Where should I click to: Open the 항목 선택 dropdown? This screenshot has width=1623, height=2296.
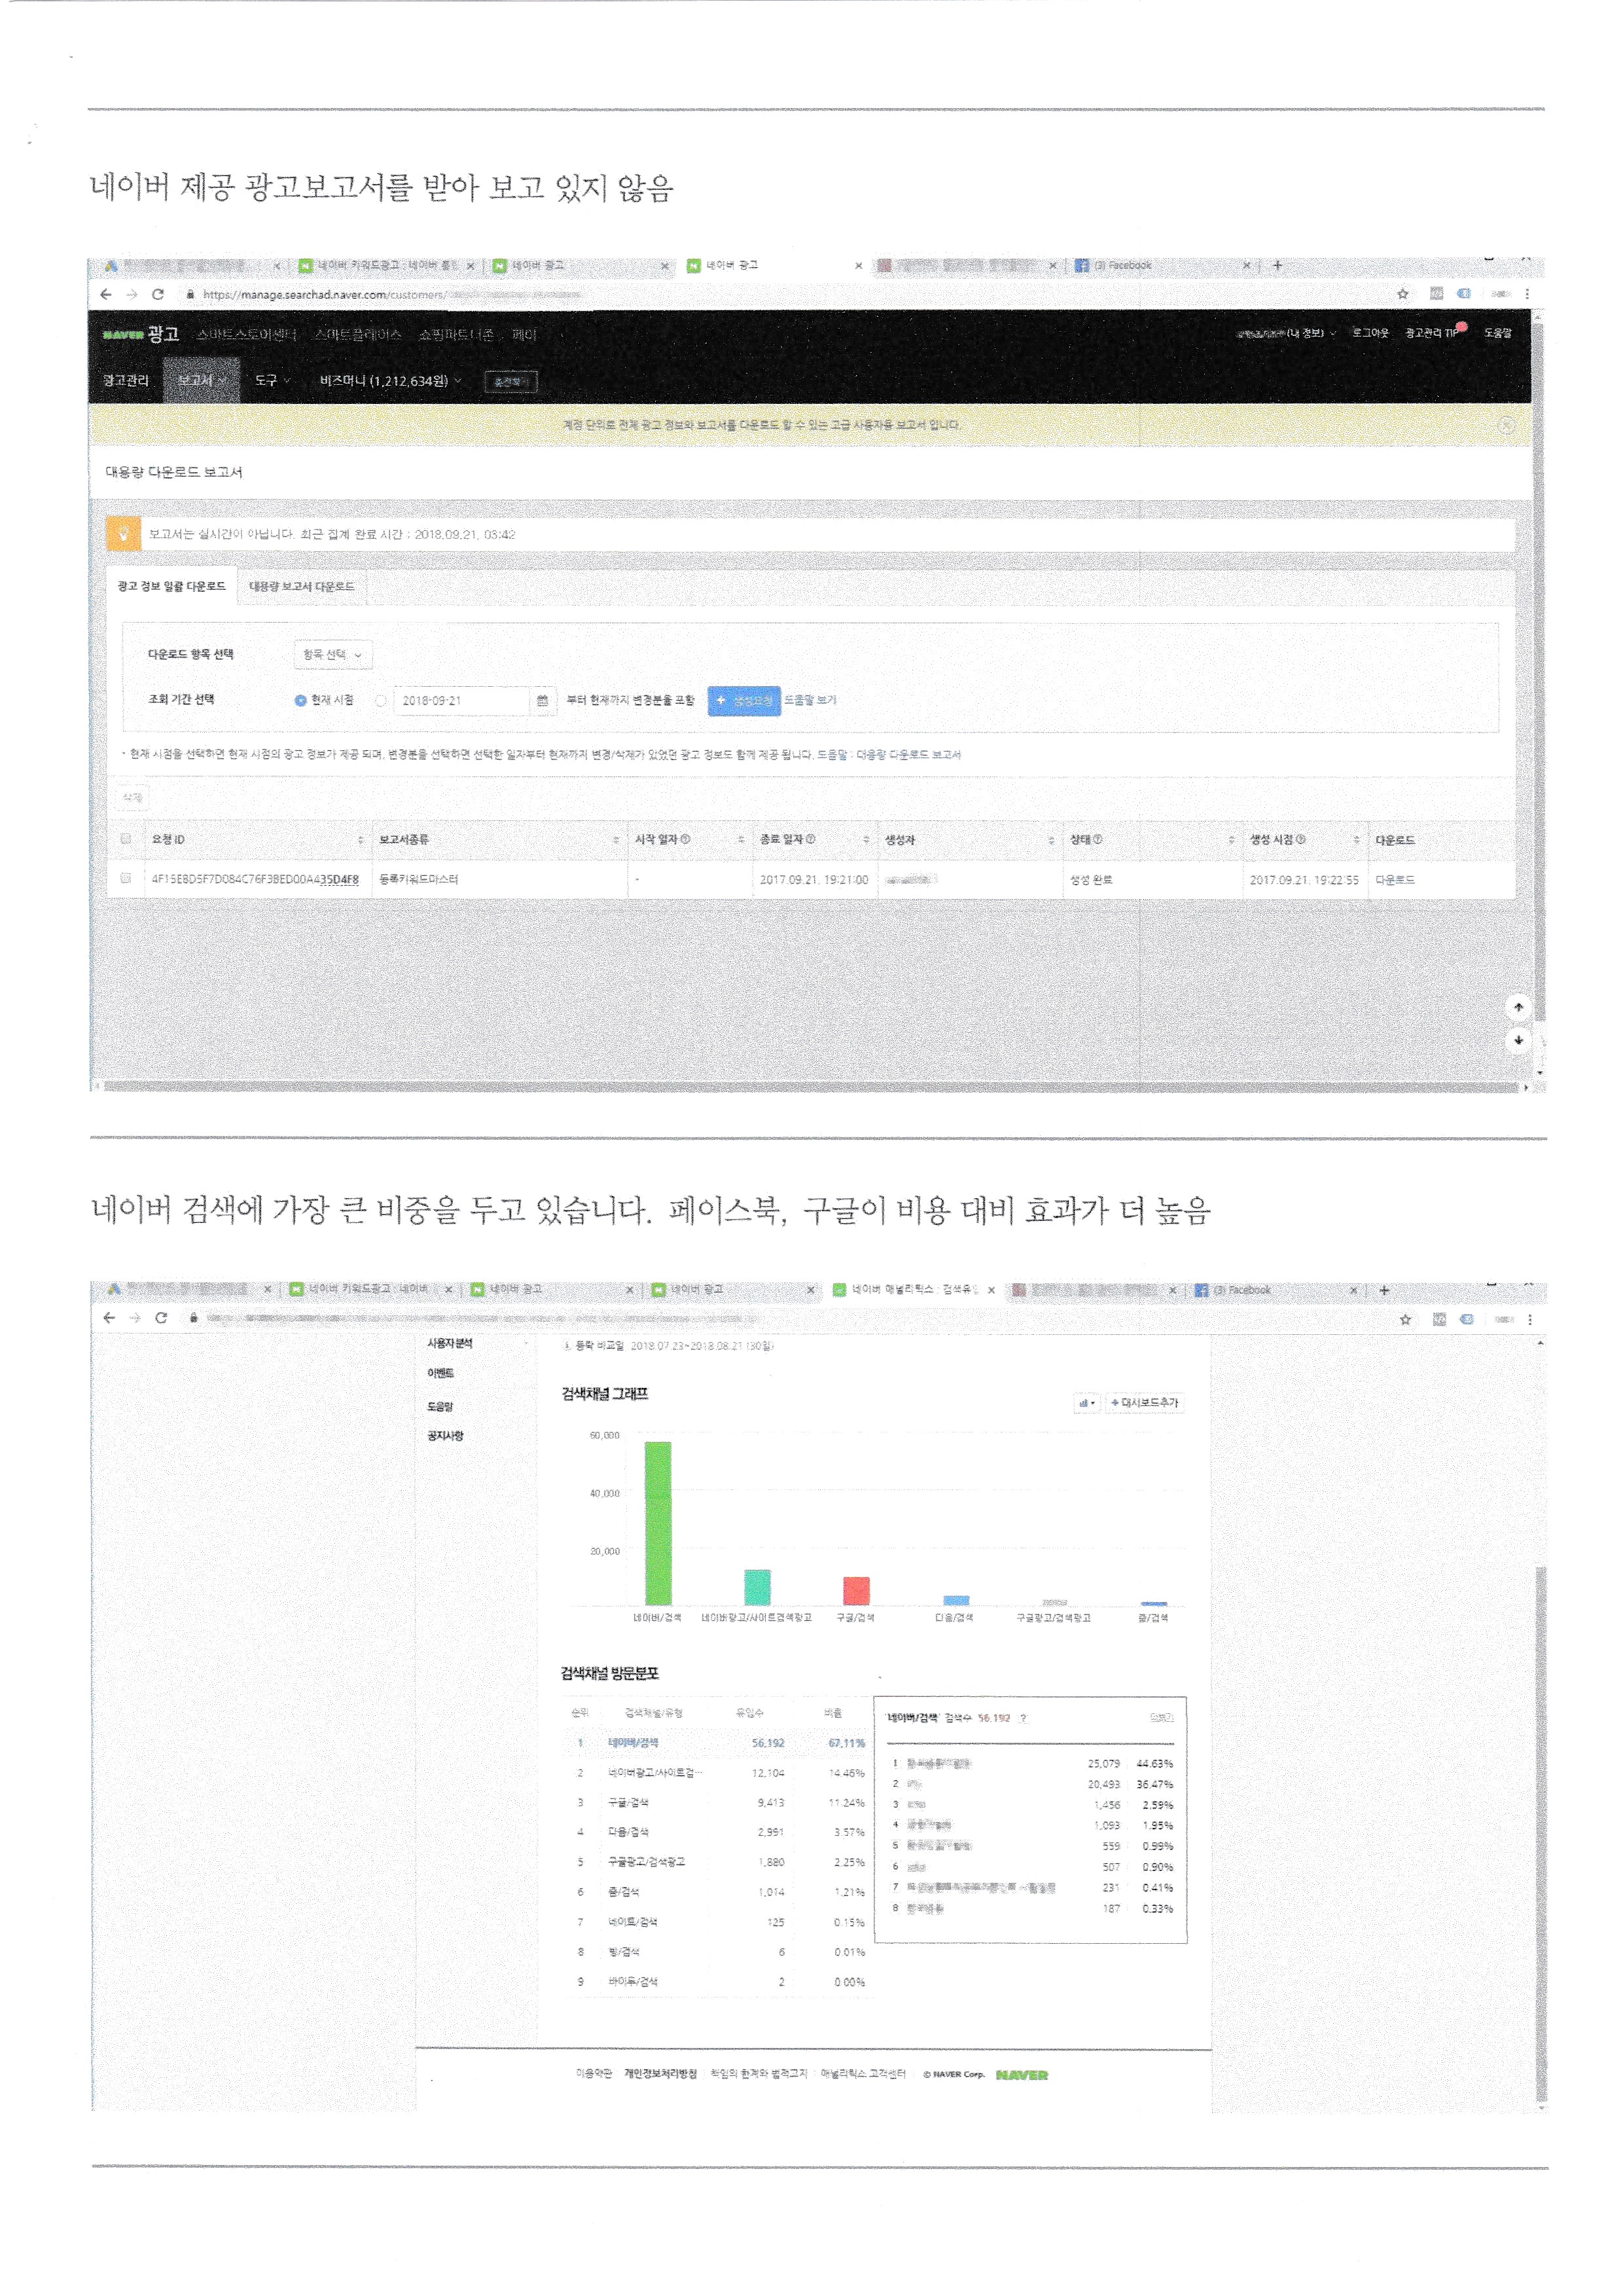tap(333, 655)
